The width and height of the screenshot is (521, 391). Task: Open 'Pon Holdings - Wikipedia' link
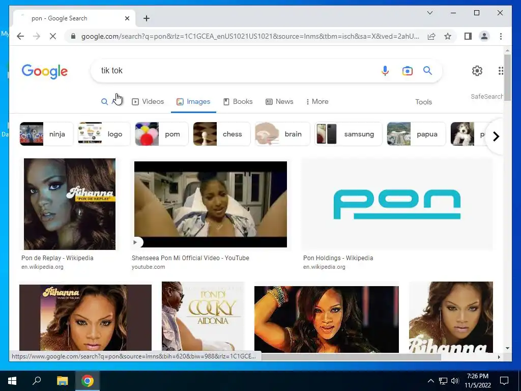338,258
